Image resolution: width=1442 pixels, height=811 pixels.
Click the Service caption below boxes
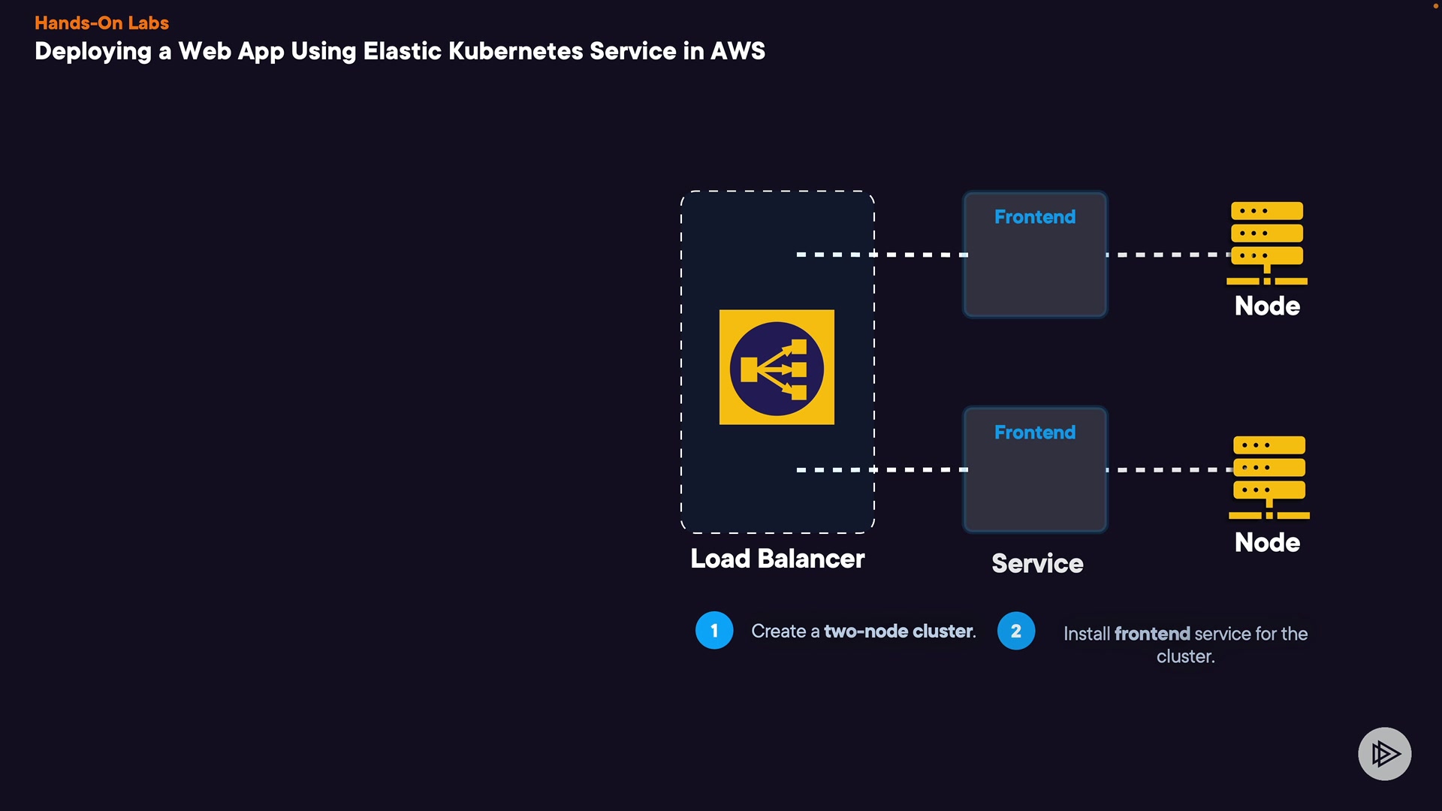point(1037,563)
